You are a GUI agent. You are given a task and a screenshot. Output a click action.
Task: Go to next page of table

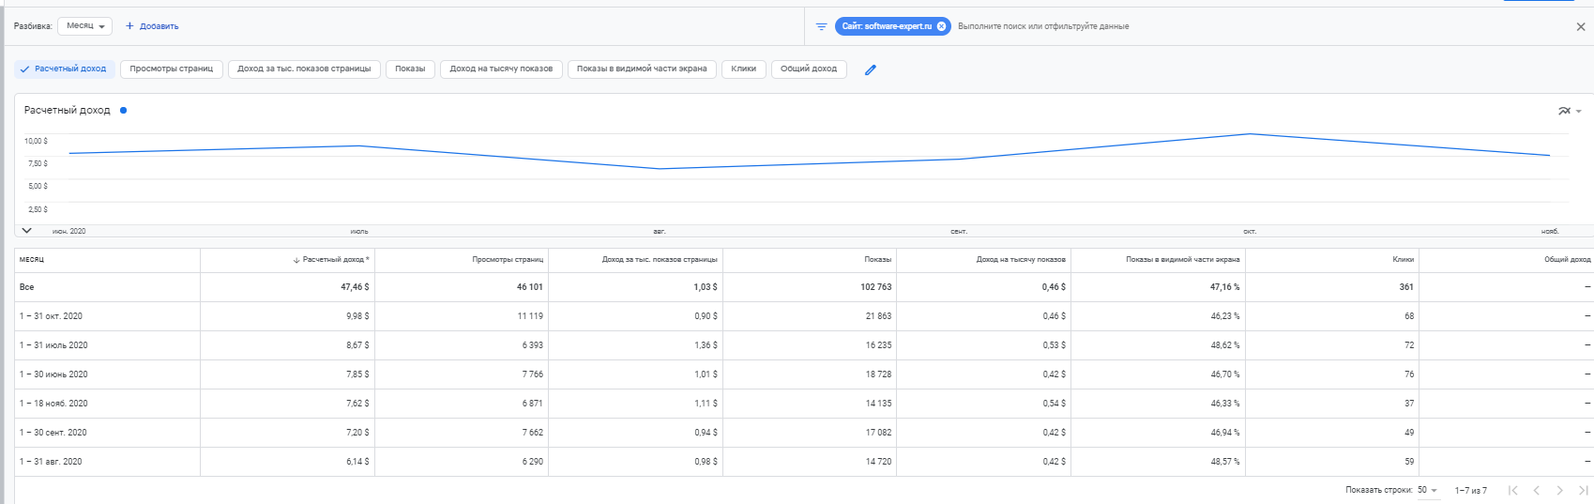[x=1559, y=490]
